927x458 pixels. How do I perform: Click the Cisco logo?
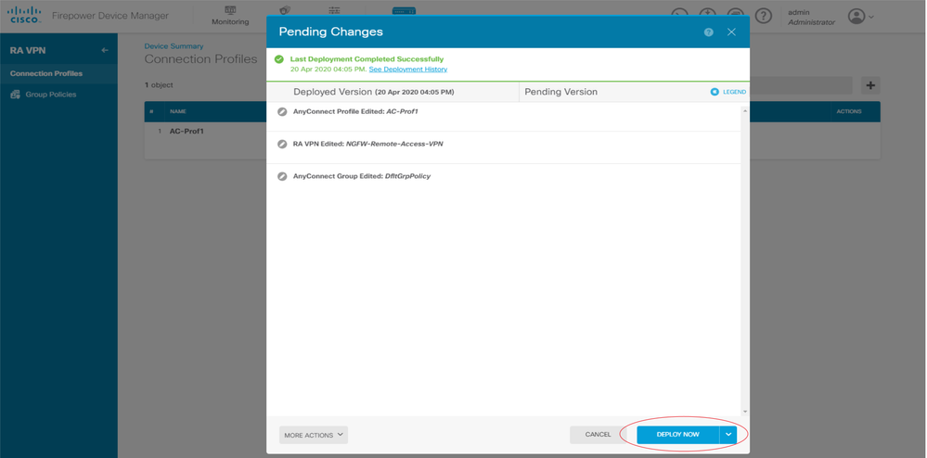click(24, 15)
